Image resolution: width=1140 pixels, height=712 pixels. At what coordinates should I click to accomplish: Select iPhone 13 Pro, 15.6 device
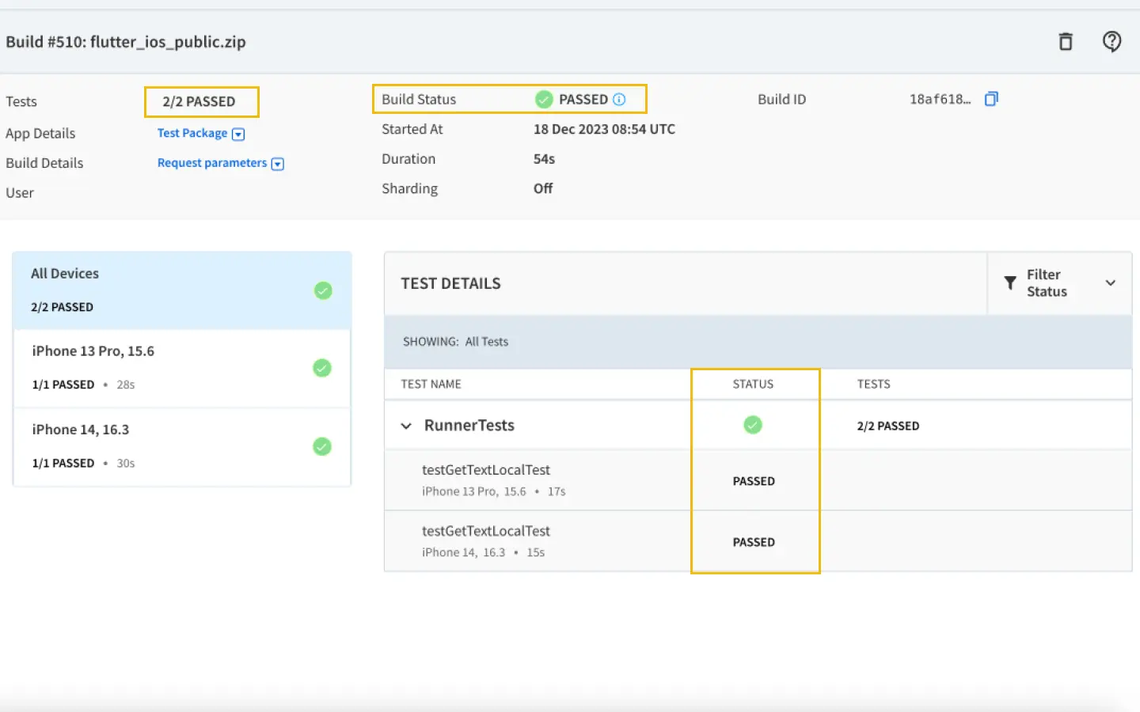pos(93,351)
